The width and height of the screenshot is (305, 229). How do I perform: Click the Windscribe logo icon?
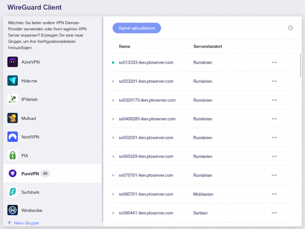point(13,210)
